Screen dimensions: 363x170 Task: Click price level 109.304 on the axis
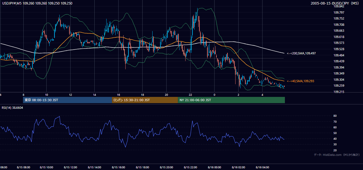[339, 80]
